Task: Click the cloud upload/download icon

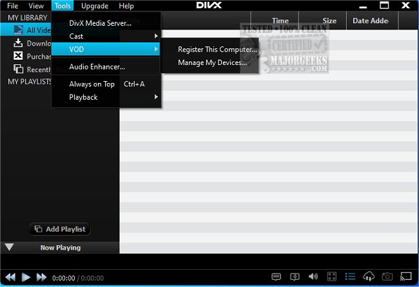Action: click(369, 276)
